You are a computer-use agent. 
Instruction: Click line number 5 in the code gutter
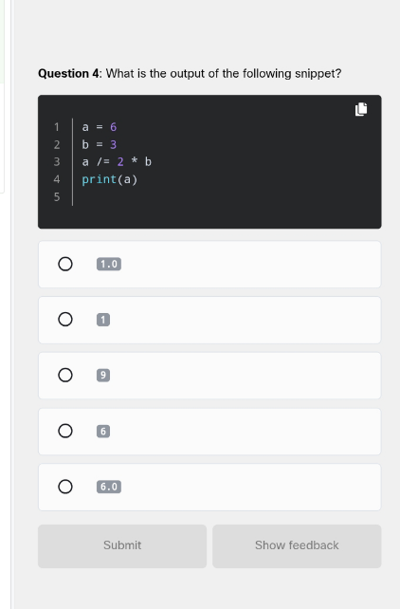[57, 197]
